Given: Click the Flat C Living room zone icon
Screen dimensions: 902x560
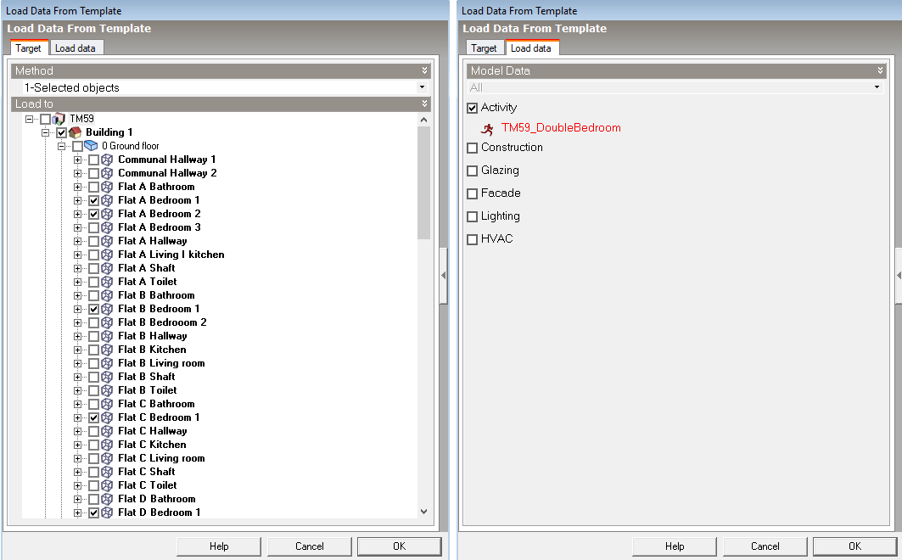Looking at the screenshot, I should pos(108,458).
